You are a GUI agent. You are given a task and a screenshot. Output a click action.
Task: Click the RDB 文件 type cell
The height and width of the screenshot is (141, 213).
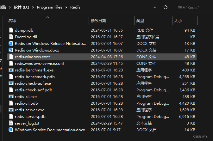(145, 30)
